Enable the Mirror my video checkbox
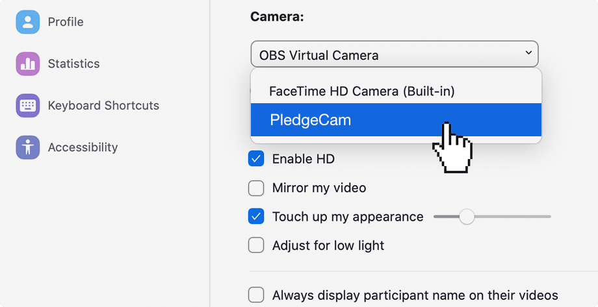Screen dimensions: 598x307 pyautogui.click(x=256, y=188)
